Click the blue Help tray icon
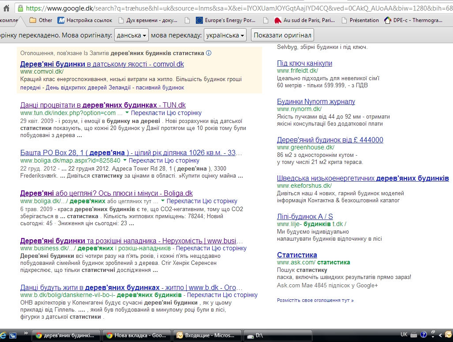The height and width of the screenshot is (342, 453). coord(423,335)
